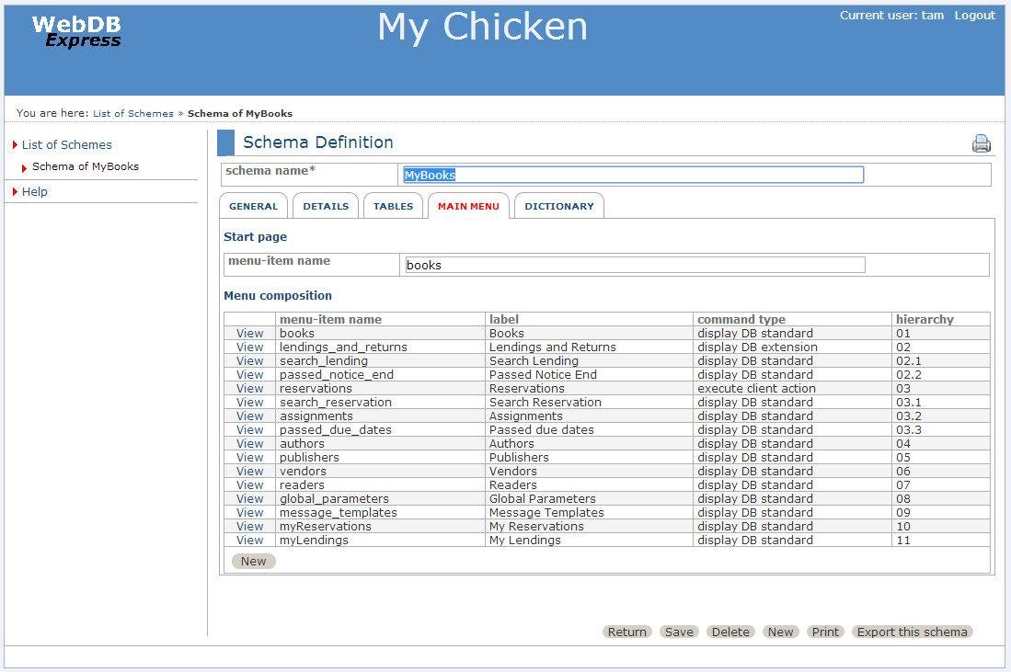1011x672 pixels.
Task: Click the printer icon near Schema Definition
Action: pyautogui.click(x=981, y=143)
